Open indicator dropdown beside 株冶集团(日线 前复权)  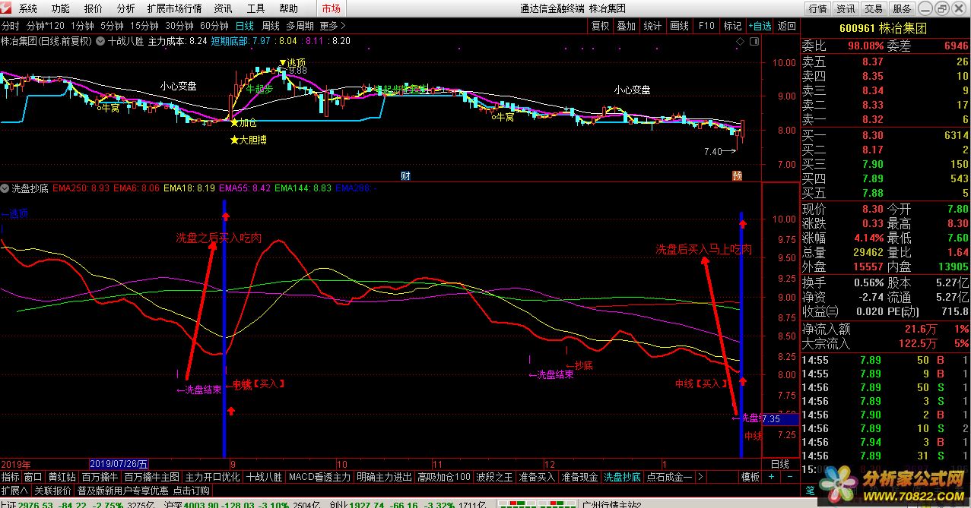pyautogui.click(x=100, y=41)
